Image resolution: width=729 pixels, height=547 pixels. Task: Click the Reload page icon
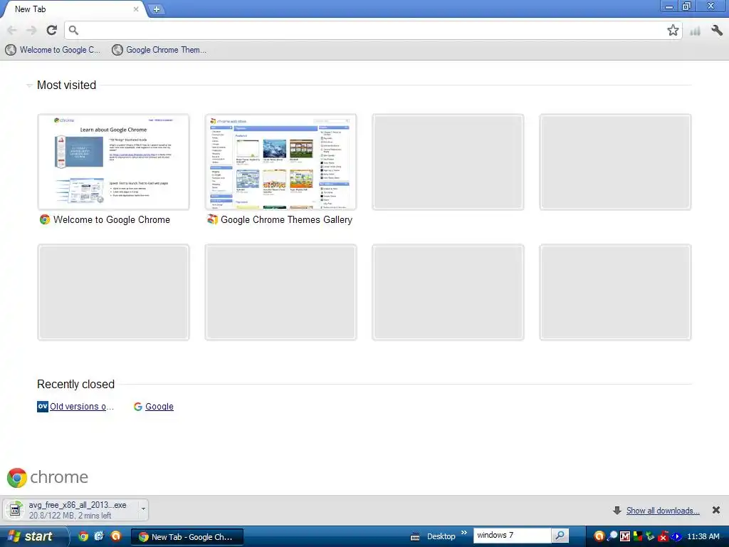click(51, 30)
